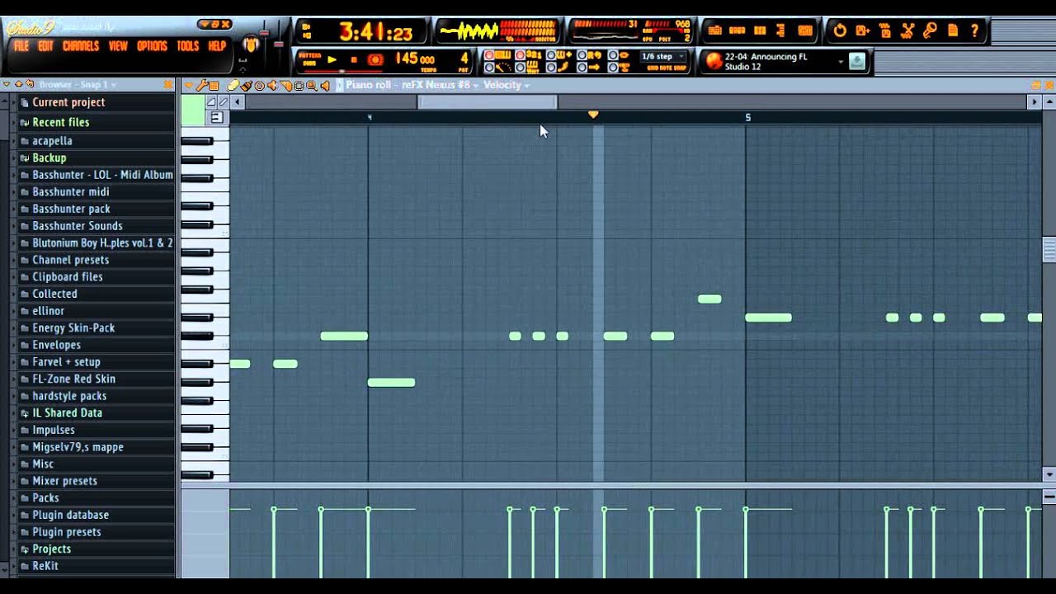
Task: Open the project info page icon
Action: click(953, 31)
